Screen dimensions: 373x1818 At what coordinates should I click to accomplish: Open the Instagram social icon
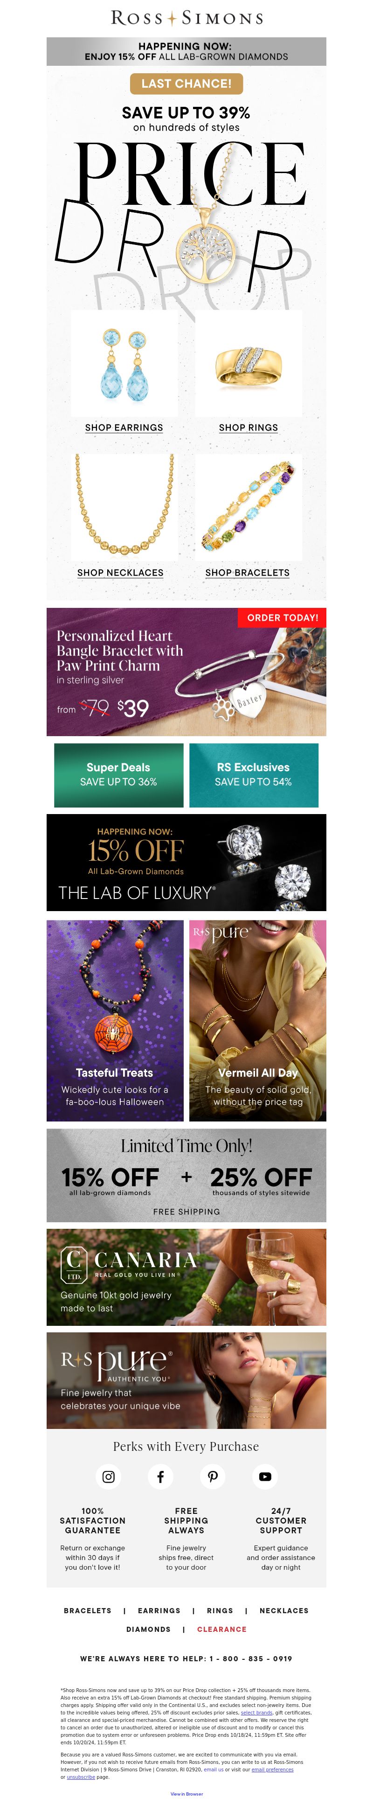pyautogui.click(x=109, y=1477)
